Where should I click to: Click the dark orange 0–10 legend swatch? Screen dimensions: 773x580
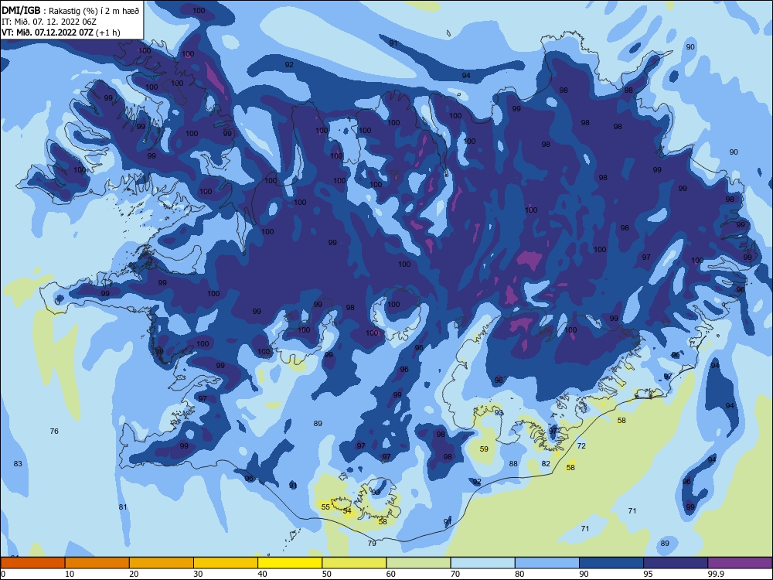click(32, 563)
